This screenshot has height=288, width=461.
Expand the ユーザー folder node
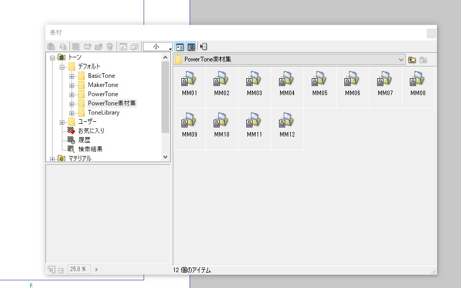coord(62,122)
